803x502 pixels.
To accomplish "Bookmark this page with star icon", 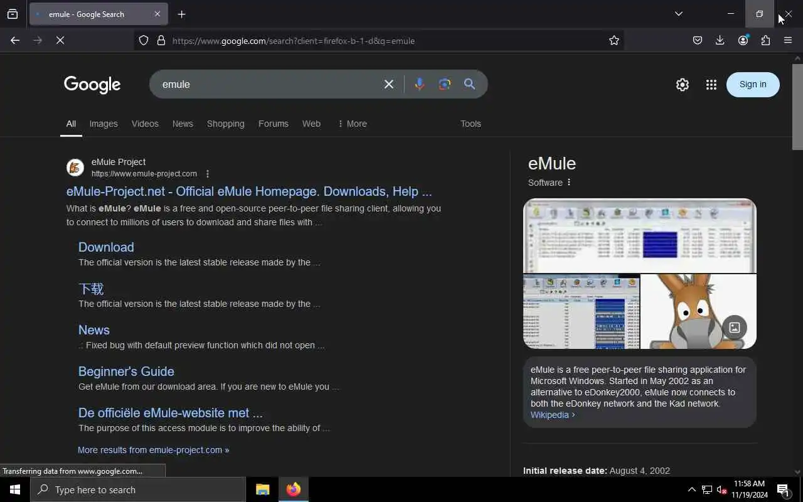I will (614, 40).
